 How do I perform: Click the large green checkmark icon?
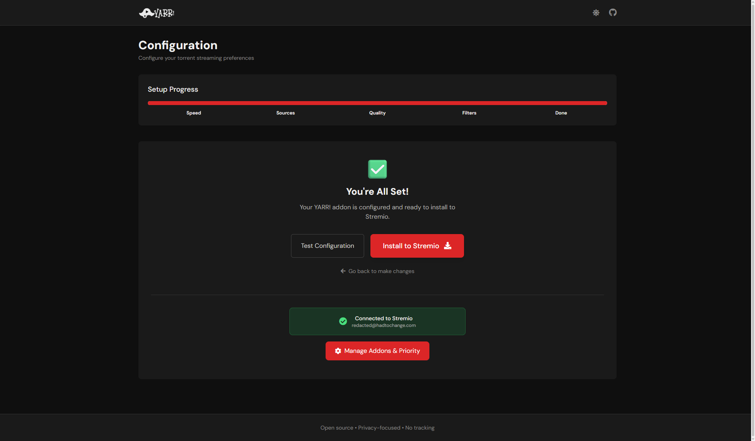pyautogui.click(x=377, y=169)
